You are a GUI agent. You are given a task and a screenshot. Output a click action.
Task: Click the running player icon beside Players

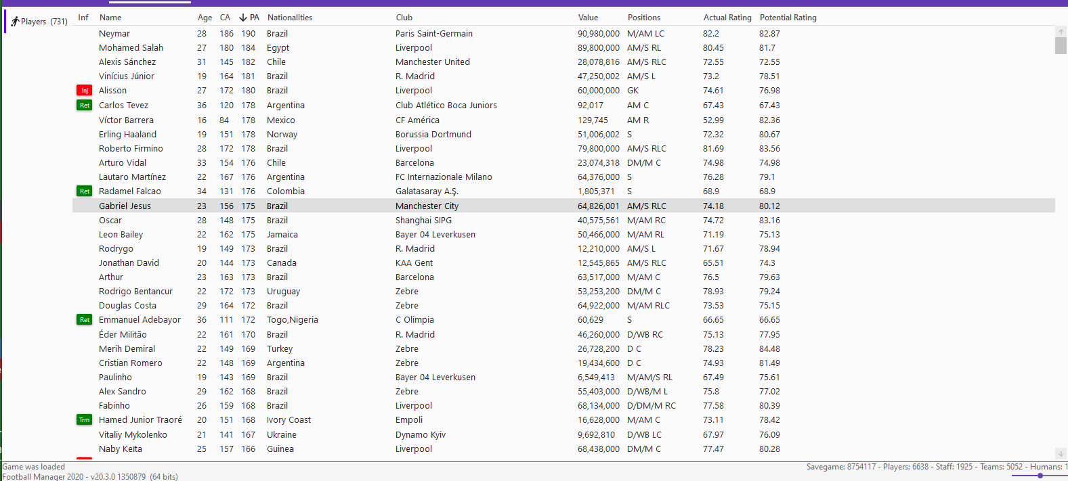click(x=15, y=22)
